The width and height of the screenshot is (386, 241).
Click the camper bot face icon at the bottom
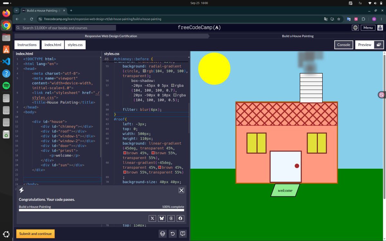(x=163, y=234)
